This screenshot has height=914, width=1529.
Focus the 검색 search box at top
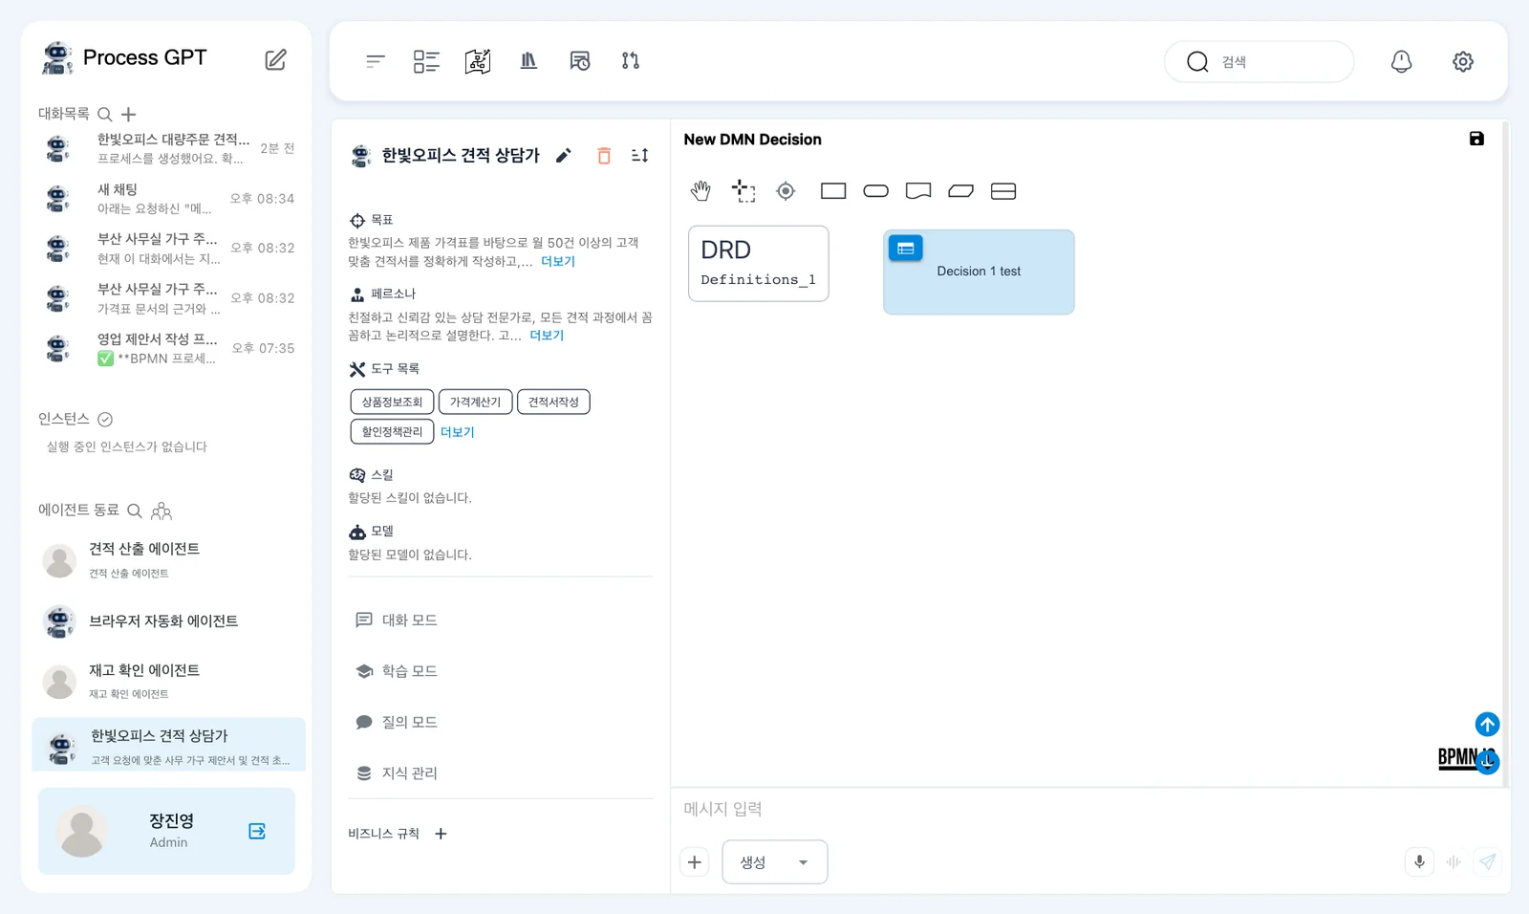click(1259, 61)
